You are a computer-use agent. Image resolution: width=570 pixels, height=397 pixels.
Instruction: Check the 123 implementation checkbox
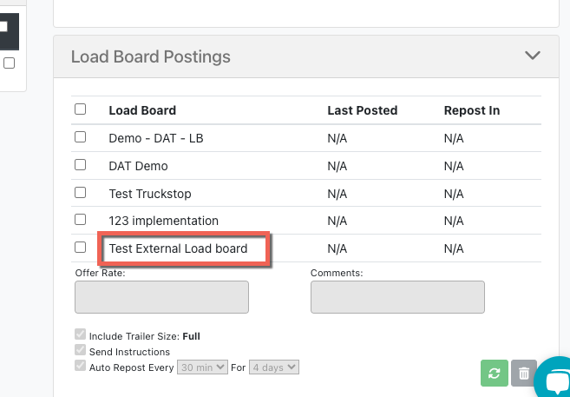81,220
